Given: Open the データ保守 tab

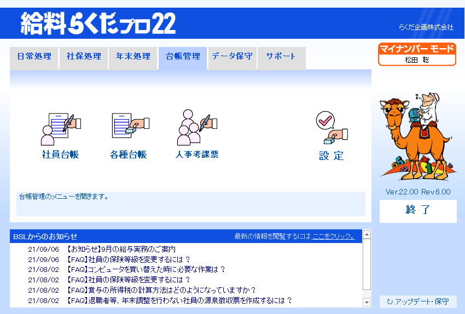Looking at the screenshot, I should coord(232,58).
